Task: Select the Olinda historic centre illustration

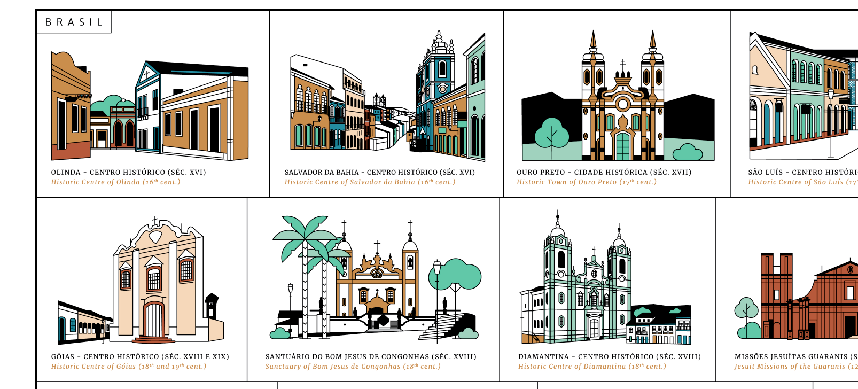Action: tap(150, 106)
